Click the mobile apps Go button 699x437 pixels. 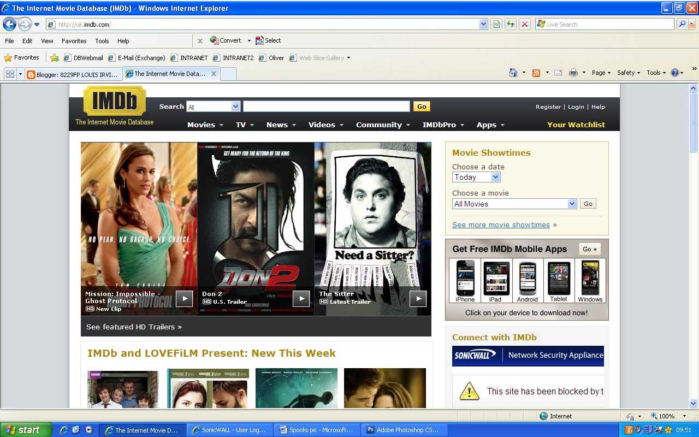[x=590, y=249]
